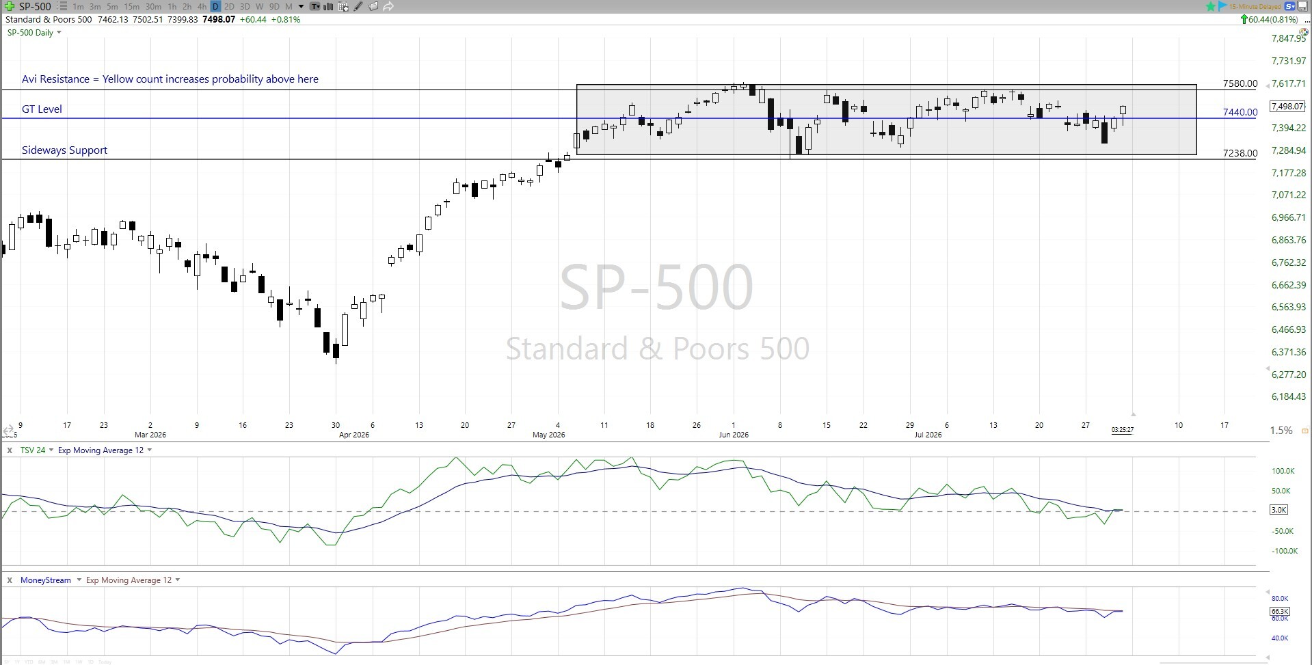Click the 7440.00 line price label

point(1240,112)
